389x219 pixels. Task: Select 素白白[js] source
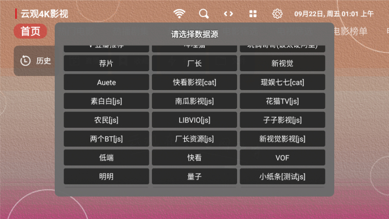pyautogui.click(x=106, y=101)
